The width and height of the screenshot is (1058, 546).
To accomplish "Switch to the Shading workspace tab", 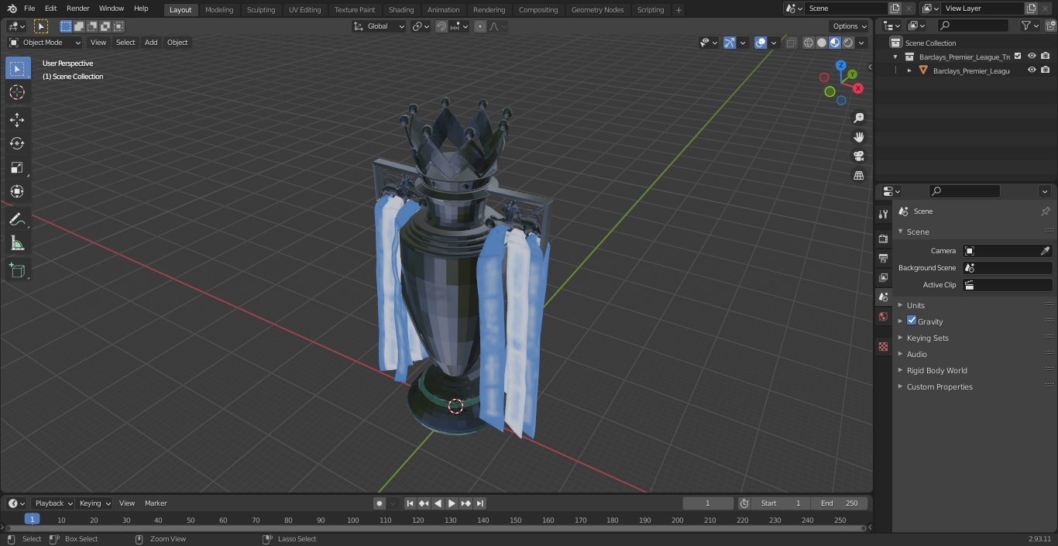I will (x=401, y=10).
